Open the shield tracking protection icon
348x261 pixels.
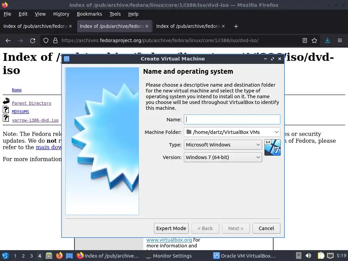point(46,41)
